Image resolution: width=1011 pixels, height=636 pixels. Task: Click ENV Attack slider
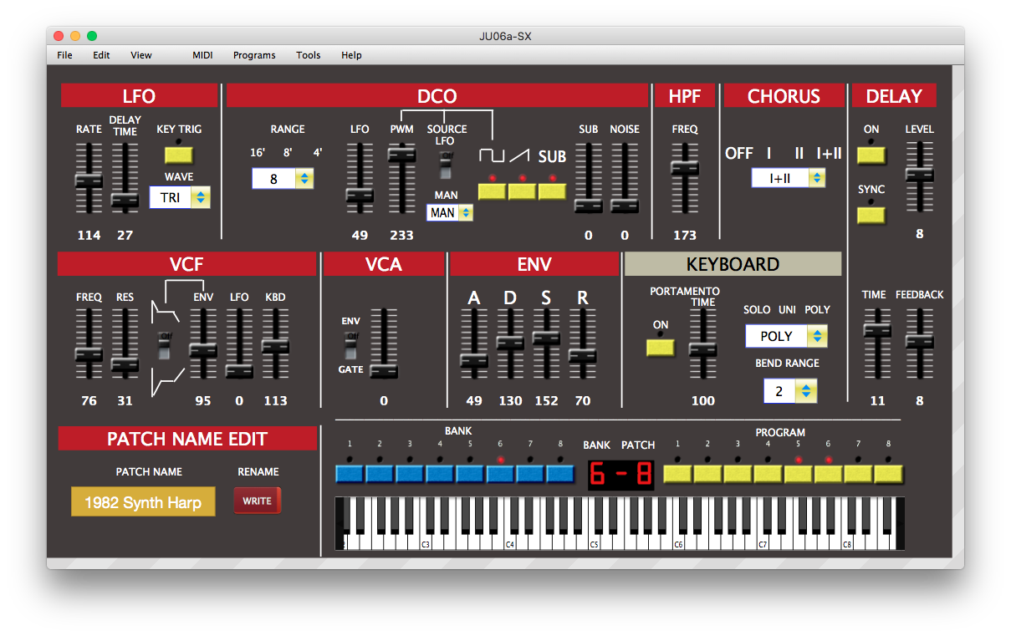tap(474, 343)
